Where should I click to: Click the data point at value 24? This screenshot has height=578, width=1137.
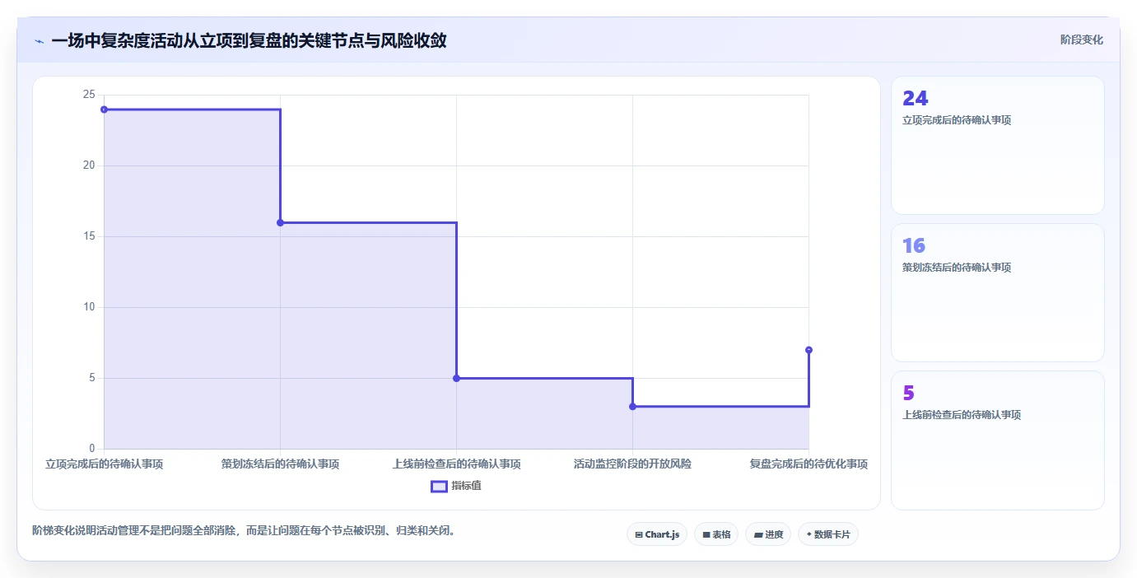point(104,110)
